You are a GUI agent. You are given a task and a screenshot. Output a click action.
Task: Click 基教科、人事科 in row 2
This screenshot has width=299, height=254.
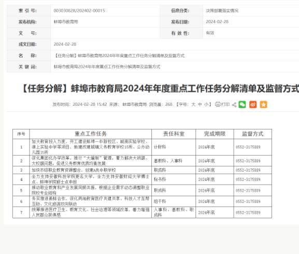pos(168,161)
